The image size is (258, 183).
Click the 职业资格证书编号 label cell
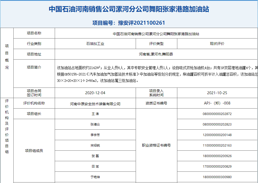(156, 145)
